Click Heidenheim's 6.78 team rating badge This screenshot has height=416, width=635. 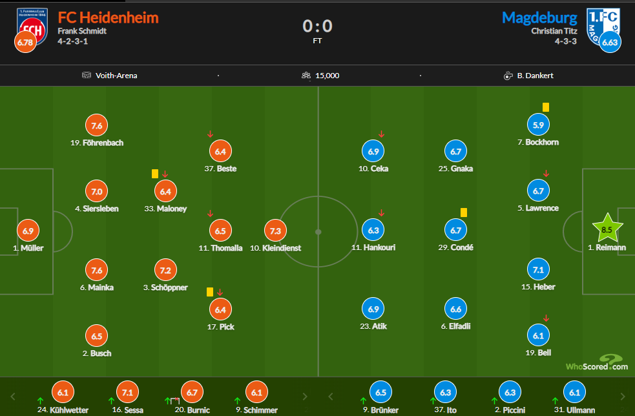25,43
